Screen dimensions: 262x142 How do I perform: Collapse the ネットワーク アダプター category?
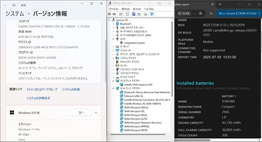pyautogui.click(x=113, y=88)
